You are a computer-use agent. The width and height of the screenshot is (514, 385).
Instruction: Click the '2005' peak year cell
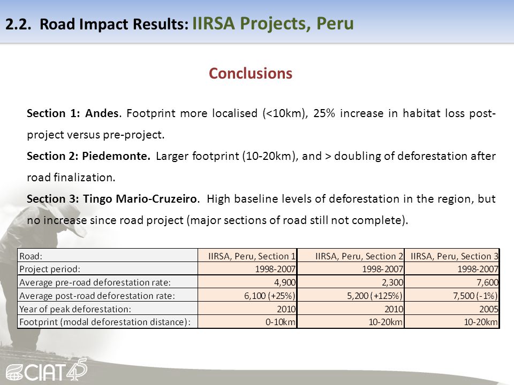pyautogui.click(x=452, y=309)
